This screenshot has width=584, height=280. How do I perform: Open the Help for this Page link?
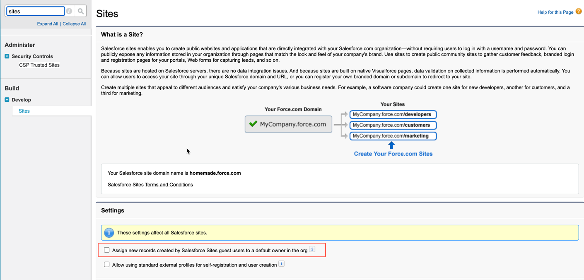pyautogui.click(x=555, y=12)
